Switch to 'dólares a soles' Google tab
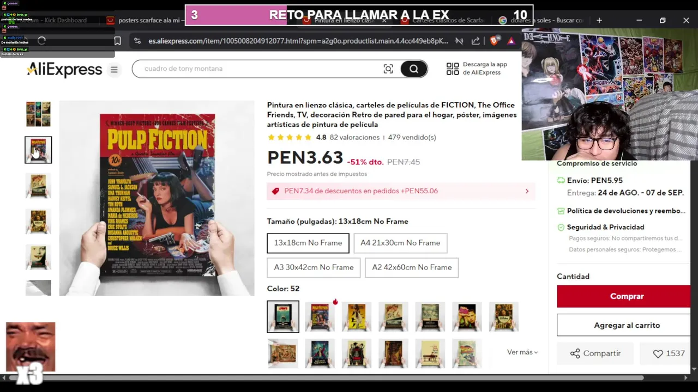698x392 pixels. coord(540,20)
